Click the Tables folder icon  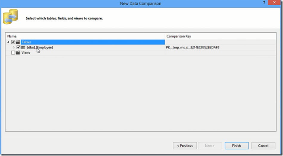click(18, 42)
